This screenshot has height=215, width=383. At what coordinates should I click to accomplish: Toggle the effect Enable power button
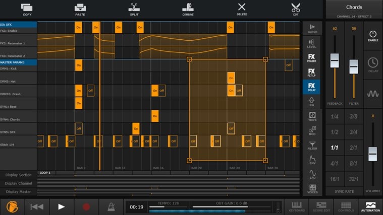(x=373, y=34)
